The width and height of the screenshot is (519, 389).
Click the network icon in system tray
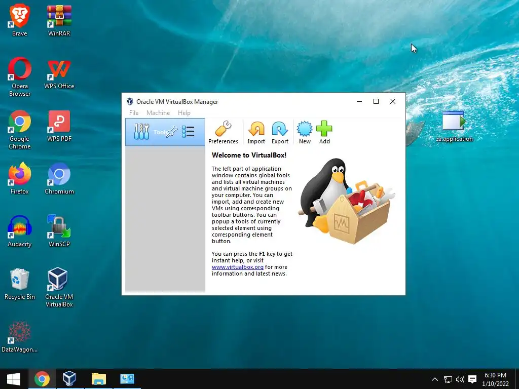[448, 379]
